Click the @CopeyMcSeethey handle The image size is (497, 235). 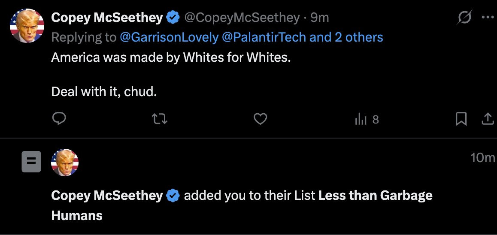click(x=242, y=18)
